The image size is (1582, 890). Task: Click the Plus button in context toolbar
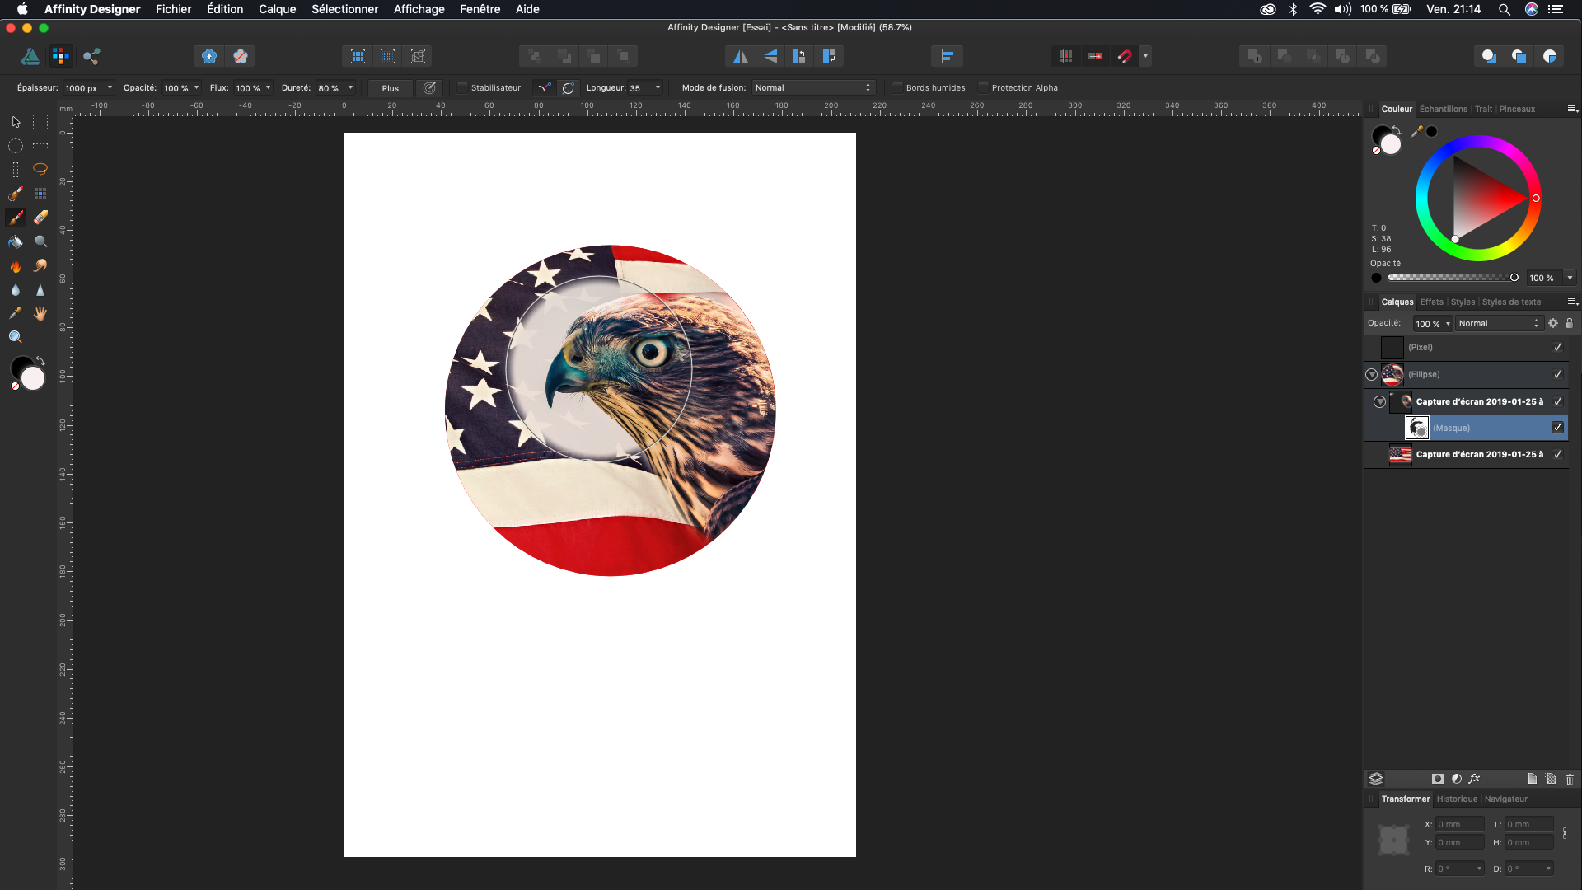point(391,88)
